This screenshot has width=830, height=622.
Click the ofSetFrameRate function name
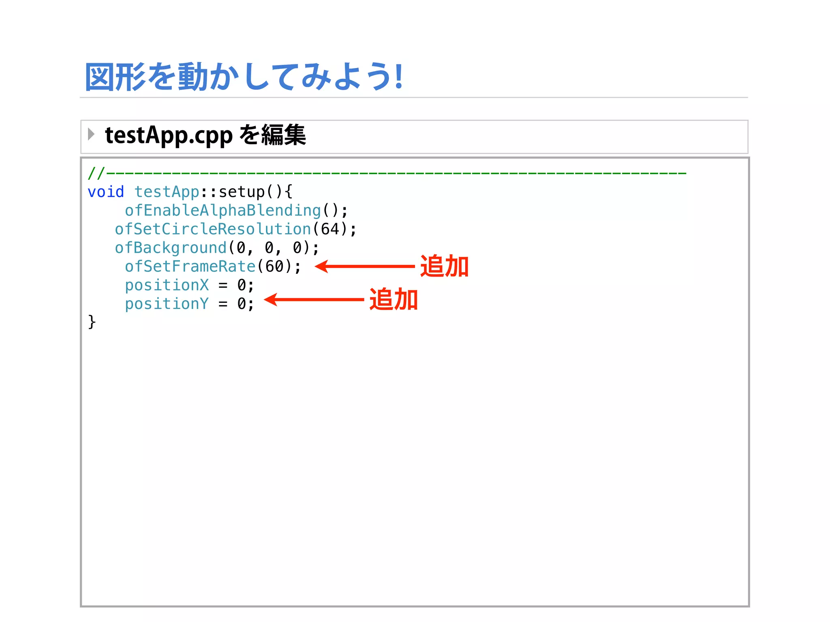[x=190, y=266]
